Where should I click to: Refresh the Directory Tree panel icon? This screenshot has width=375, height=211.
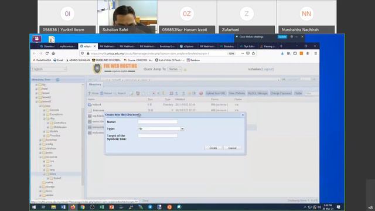pyautogui.click(x=57, y=80)
